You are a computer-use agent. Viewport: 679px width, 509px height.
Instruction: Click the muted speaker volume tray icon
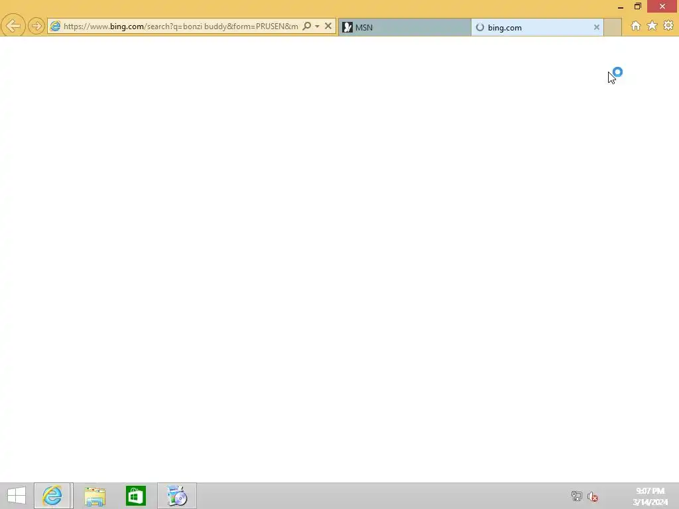coord(593,496)
